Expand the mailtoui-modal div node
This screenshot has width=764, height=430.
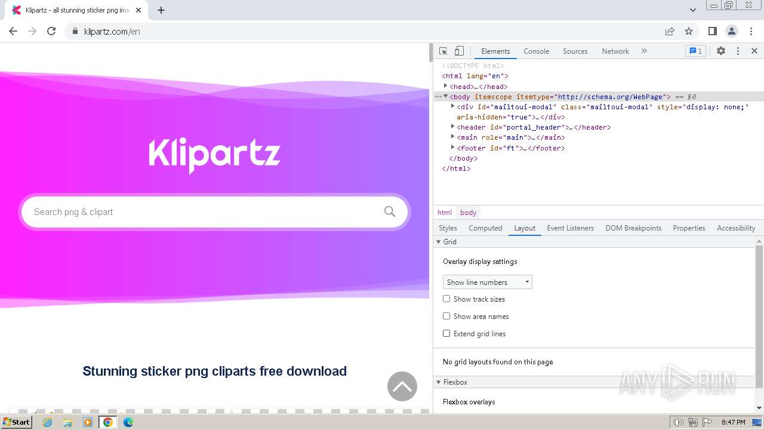452,106
